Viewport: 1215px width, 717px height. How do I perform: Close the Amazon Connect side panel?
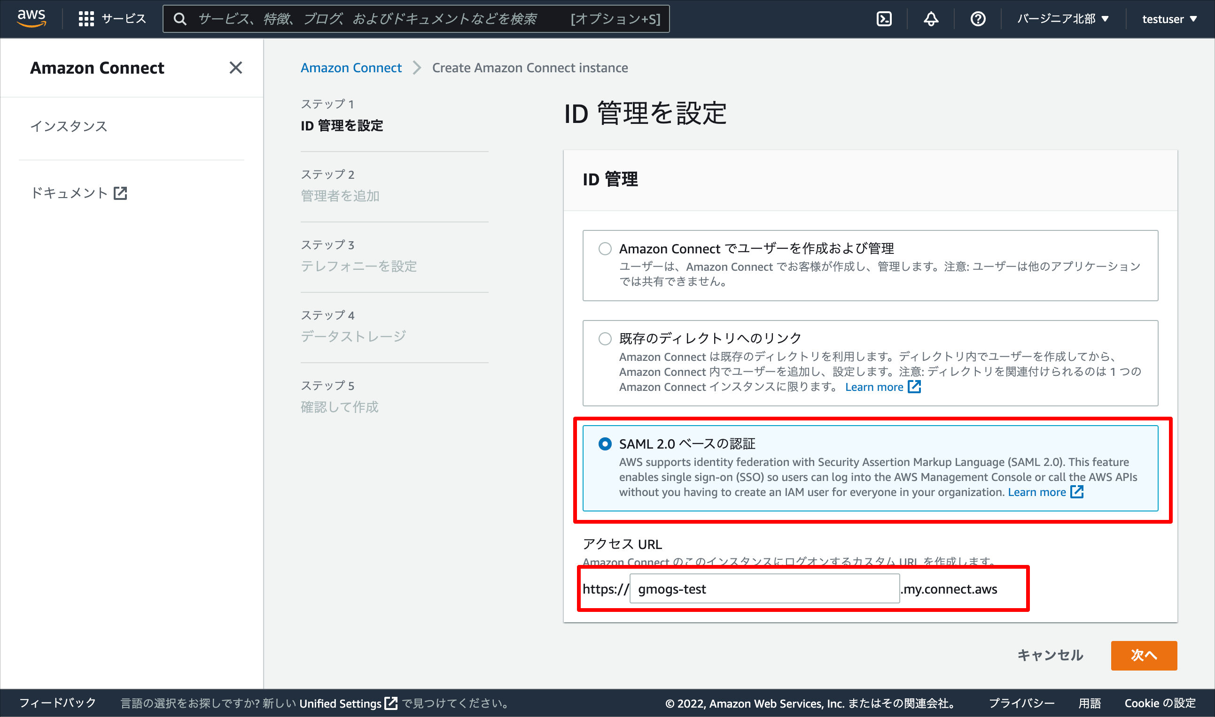[235, 68]
